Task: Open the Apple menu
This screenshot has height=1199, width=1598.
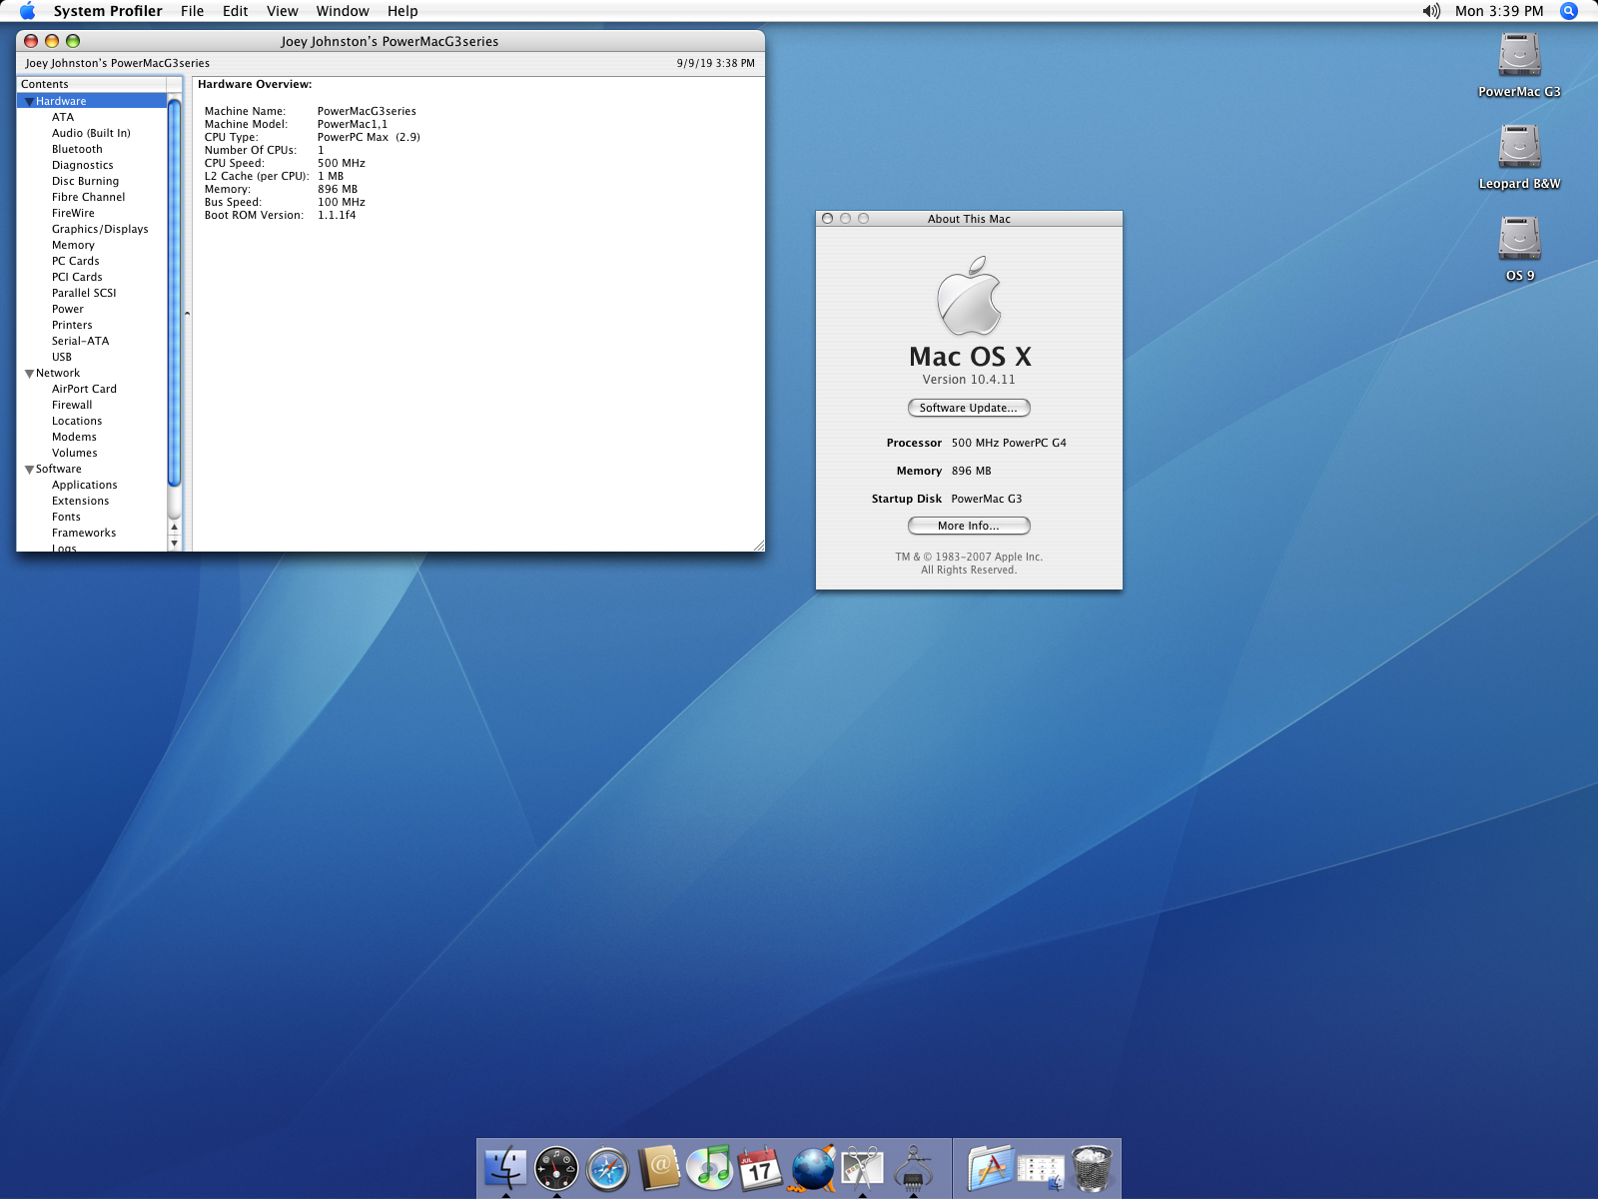Action: tap(27, 11)
